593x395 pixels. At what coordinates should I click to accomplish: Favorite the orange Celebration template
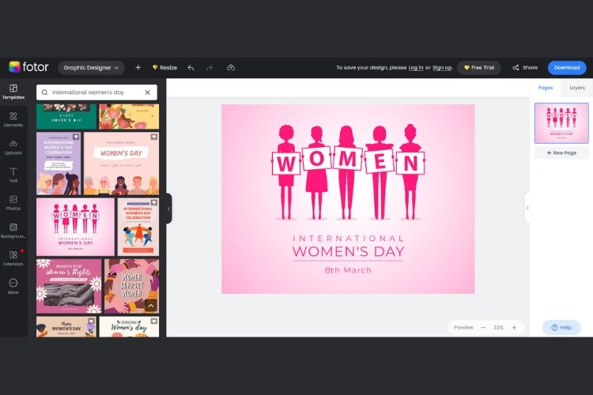(x=154, y=202)
